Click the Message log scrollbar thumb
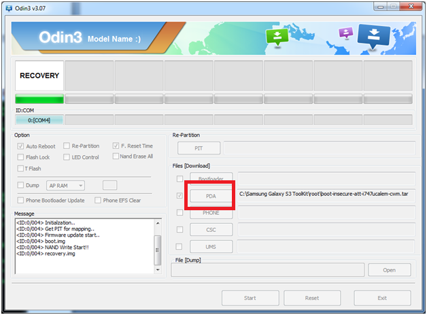This screenshot has height=315, width=427. (158, 250)
